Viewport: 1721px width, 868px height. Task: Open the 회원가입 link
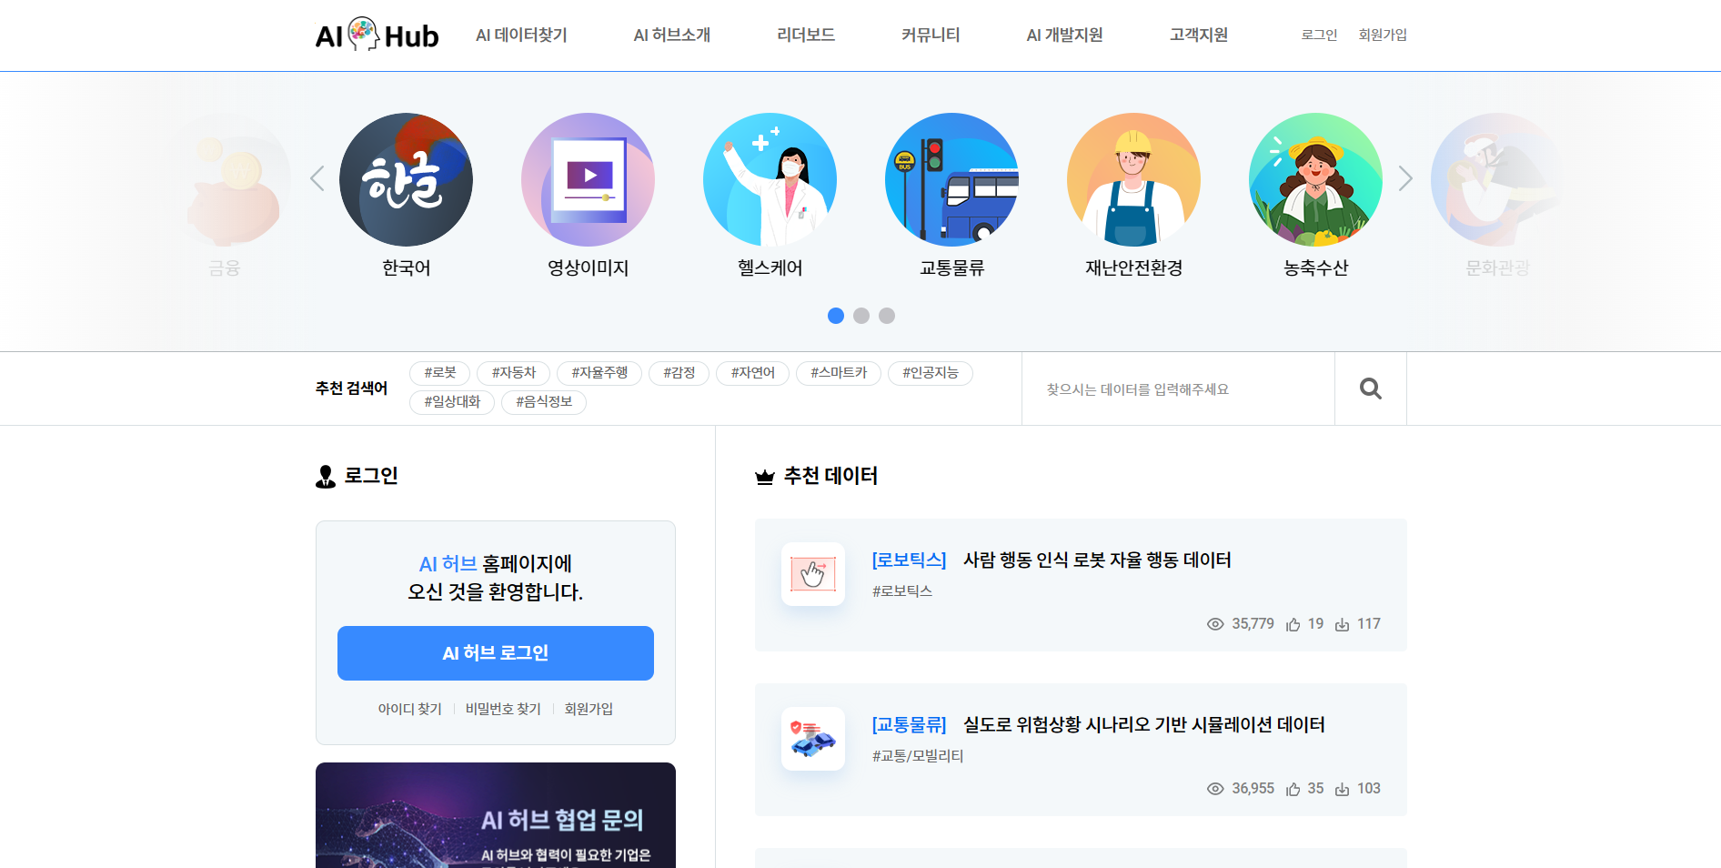pos(1383,35)
